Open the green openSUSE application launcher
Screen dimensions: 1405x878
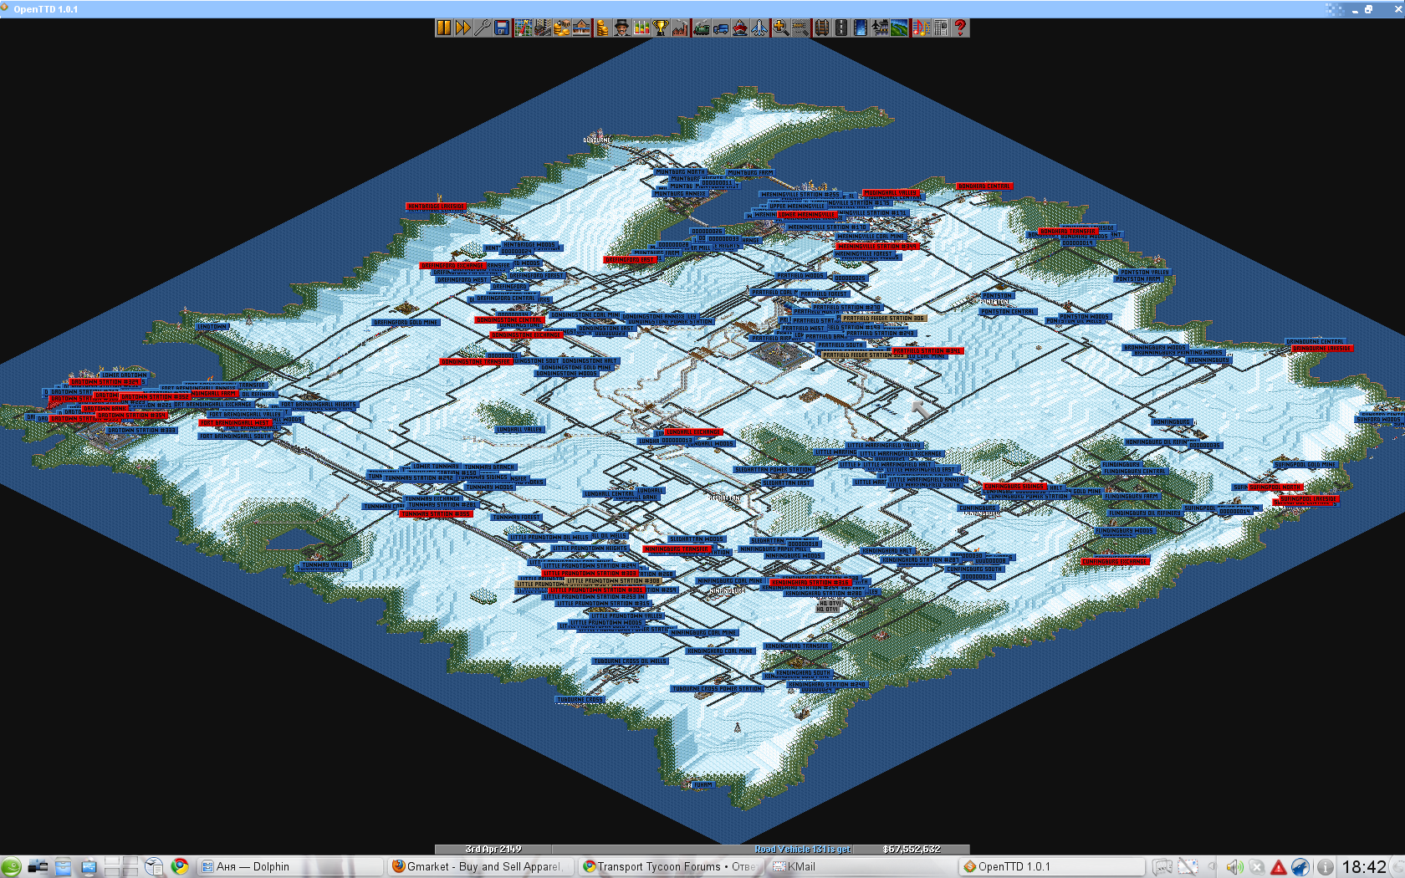click(11, 867)
